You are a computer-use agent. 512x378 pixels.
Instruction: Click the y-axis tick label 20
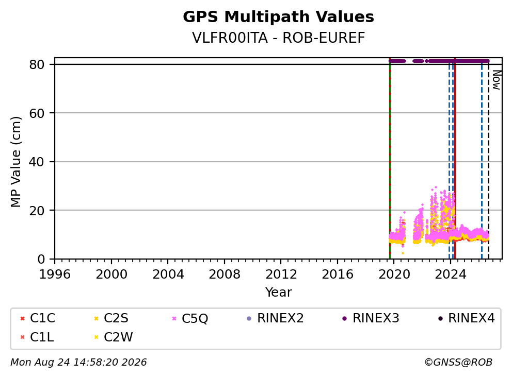tap(37, 211)
